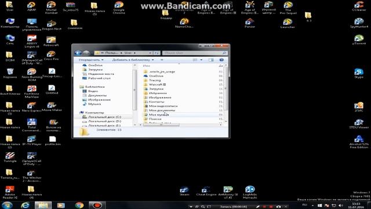Select the Alcohol 52% desktop icon
This screenshot has width=371, height=209.
(359, 142)
